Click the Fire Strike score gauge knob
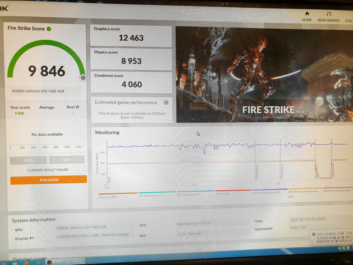The height and width of the screenshot is (265, 353). coord(83,77)
